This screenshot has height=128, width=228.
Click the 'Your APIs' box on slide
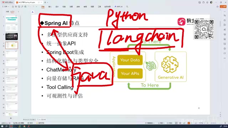(130, 74)
